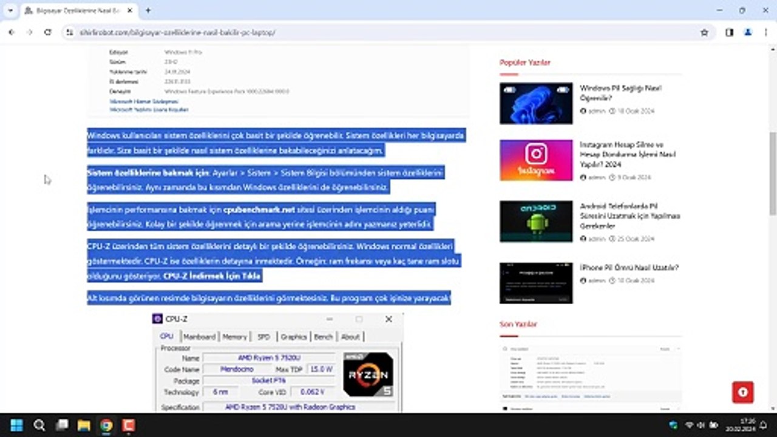The width and height of the screenshot is (777, 437).
Task: Click the Android robot article thumbnail
Action: (536, 222)
